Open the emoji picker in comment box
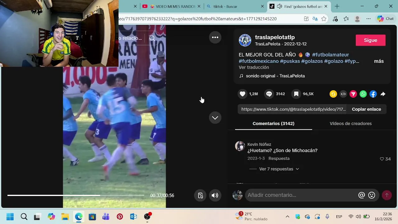This screenshot has width=398, height=224. click(372, 195)
